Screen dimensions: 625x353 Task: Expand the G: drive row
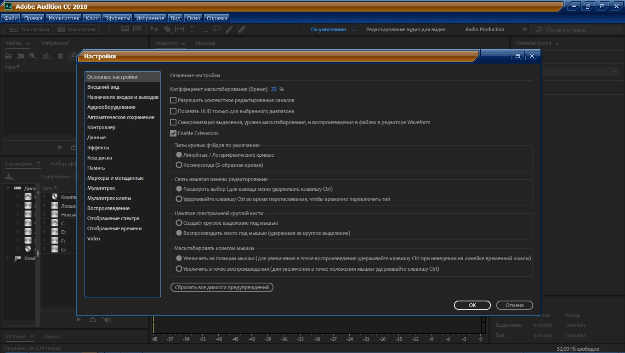(x=44, y=249)
